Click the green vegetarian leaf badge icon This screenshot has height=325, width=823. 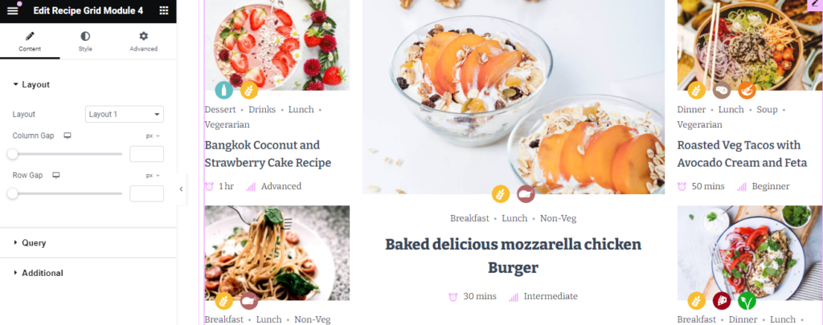point(747,301)
